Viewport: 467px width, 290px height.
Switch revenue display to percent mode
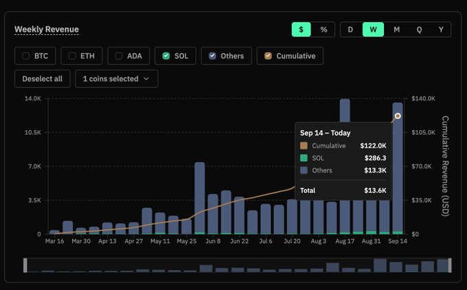[x=323, y=29]
